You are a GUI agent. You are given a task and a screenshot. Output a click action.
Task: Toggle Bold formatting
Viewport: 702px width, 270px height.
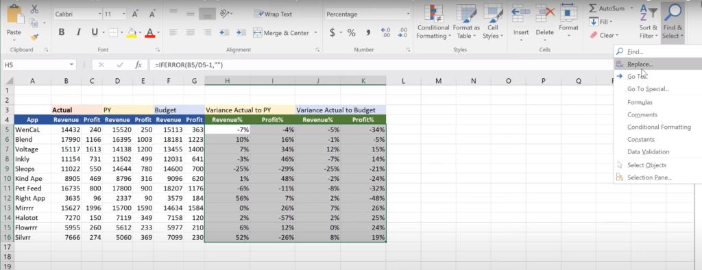(62, 32)
